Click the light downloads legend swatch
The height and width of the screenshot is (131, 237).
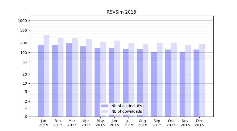coord(105,111)
